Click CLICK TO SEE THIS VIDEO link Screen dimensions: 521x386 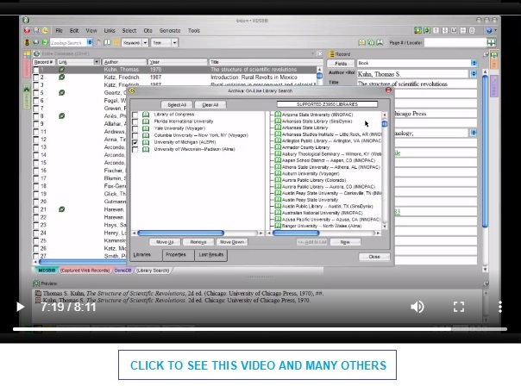(258, 365)
